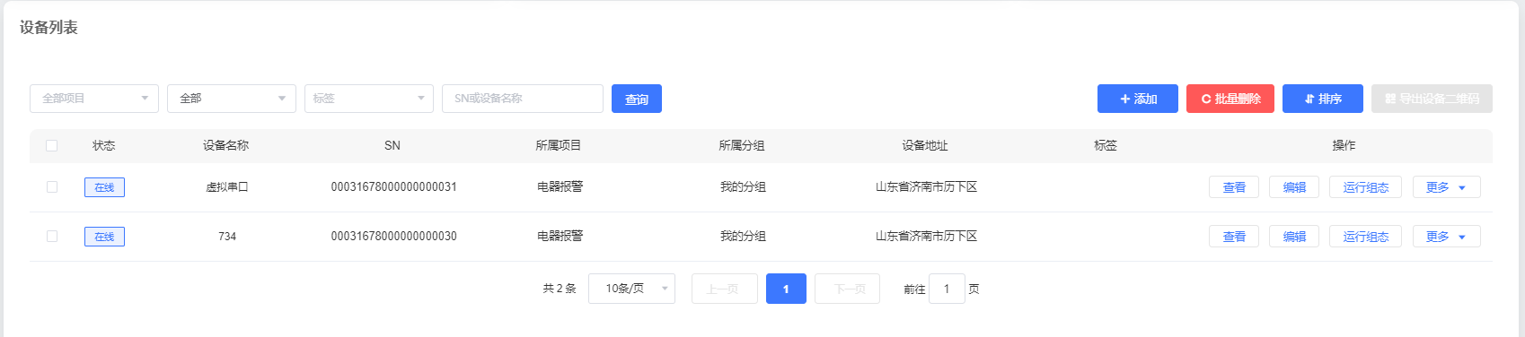Click the 查询 search button

coord(637,99)
